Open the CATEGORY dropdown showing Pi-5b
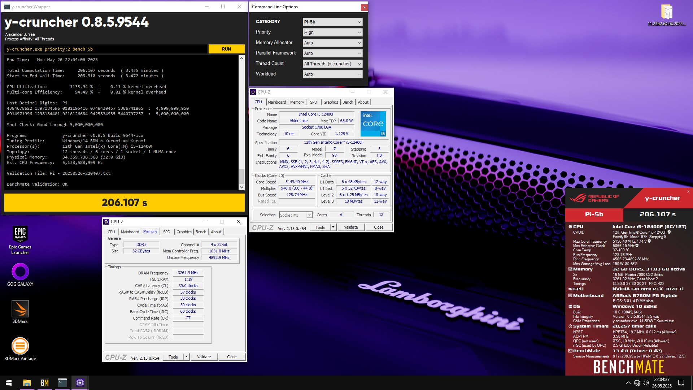The width and height of the screenshot is (693, 390). (332, 22)
